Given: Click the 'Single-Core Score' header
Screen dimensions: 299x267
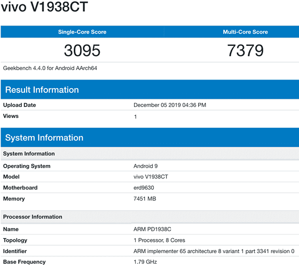Looking at the screenshot, I should click(x=82, y=32).
